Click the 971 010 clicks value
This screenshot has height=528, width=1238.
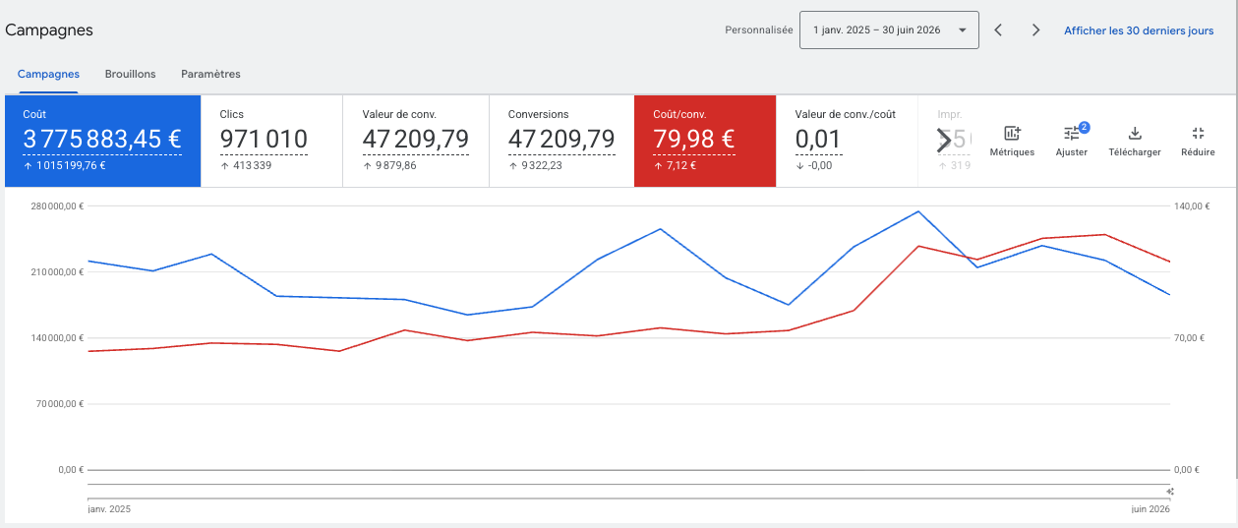[264, 140]
